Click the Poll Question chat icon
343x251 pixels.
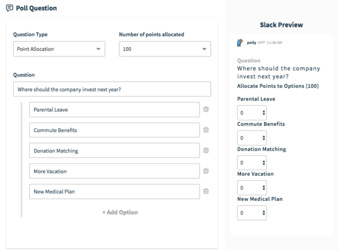coord(9,8)
